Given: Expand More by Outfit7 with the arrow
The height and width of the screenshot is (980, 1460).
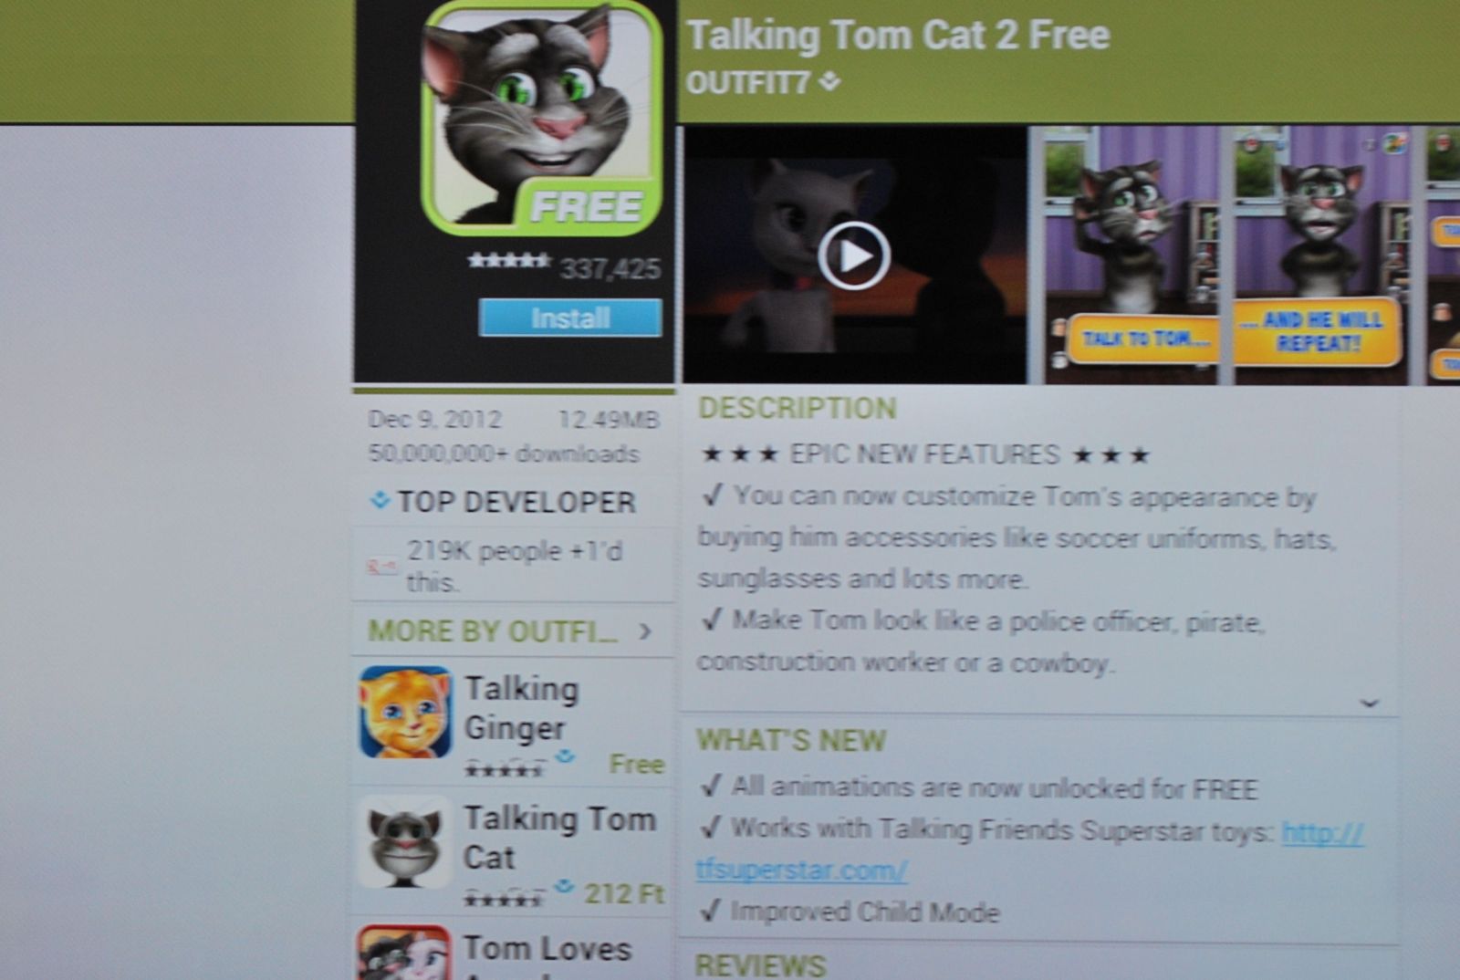Looking at the screenshot, I should (646, 631).
